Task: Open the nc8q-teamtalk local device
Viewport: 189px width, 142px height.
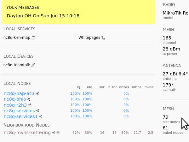Action: click(x=17, y=65)
